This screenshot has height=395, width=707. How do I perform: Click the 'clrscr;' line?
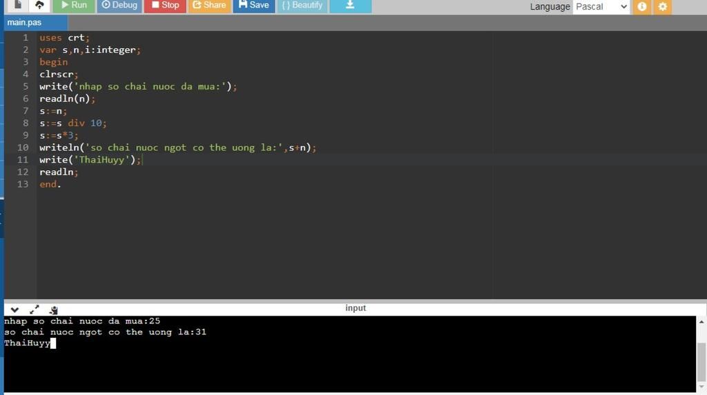[x=59, y=74]
